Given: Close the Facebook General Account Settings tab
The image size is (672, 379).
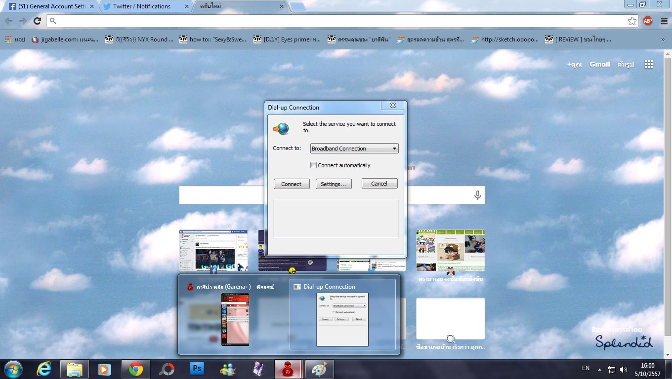Looking at the screenshot, I should (x=91, y=6).
